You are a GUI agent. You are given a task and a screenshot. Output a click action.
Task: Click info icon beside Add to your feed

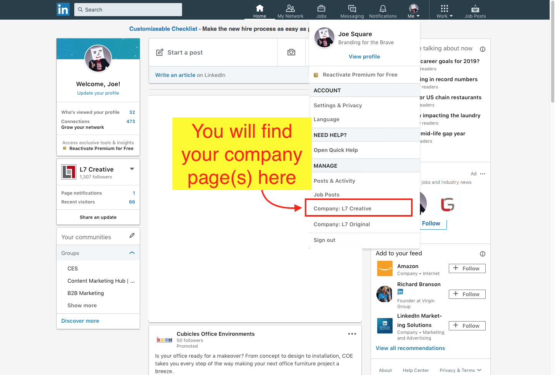pyautogui.click(x=483, y=254)
